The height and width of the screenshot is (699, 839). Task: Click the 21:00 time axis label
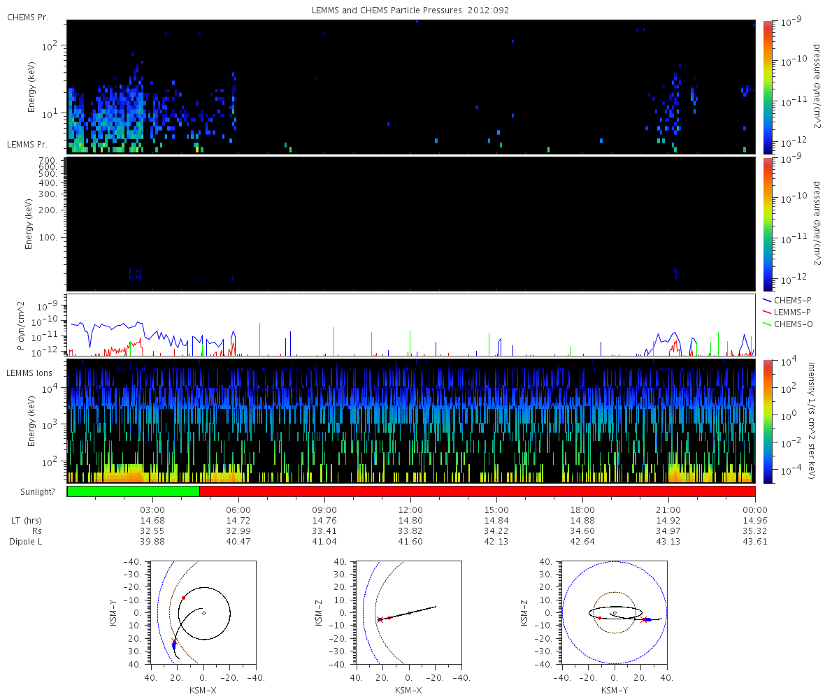click(668, 510)
